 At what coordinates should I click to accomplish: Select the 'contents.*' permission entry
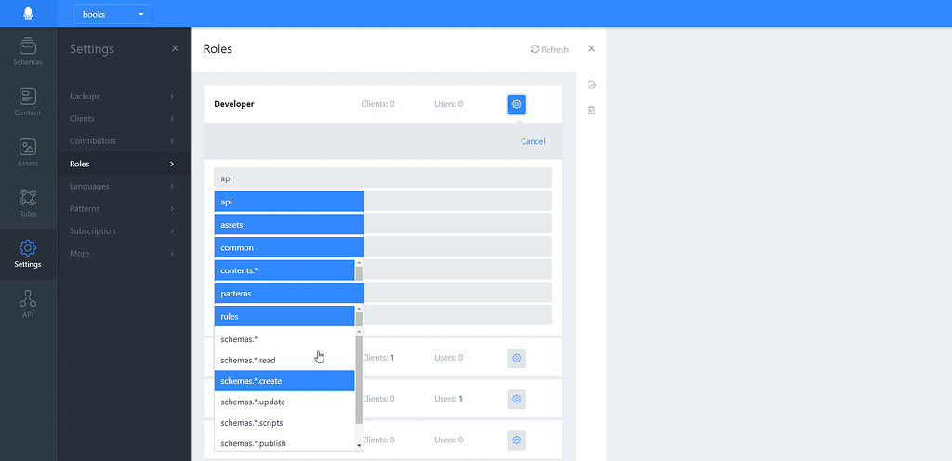284,270
